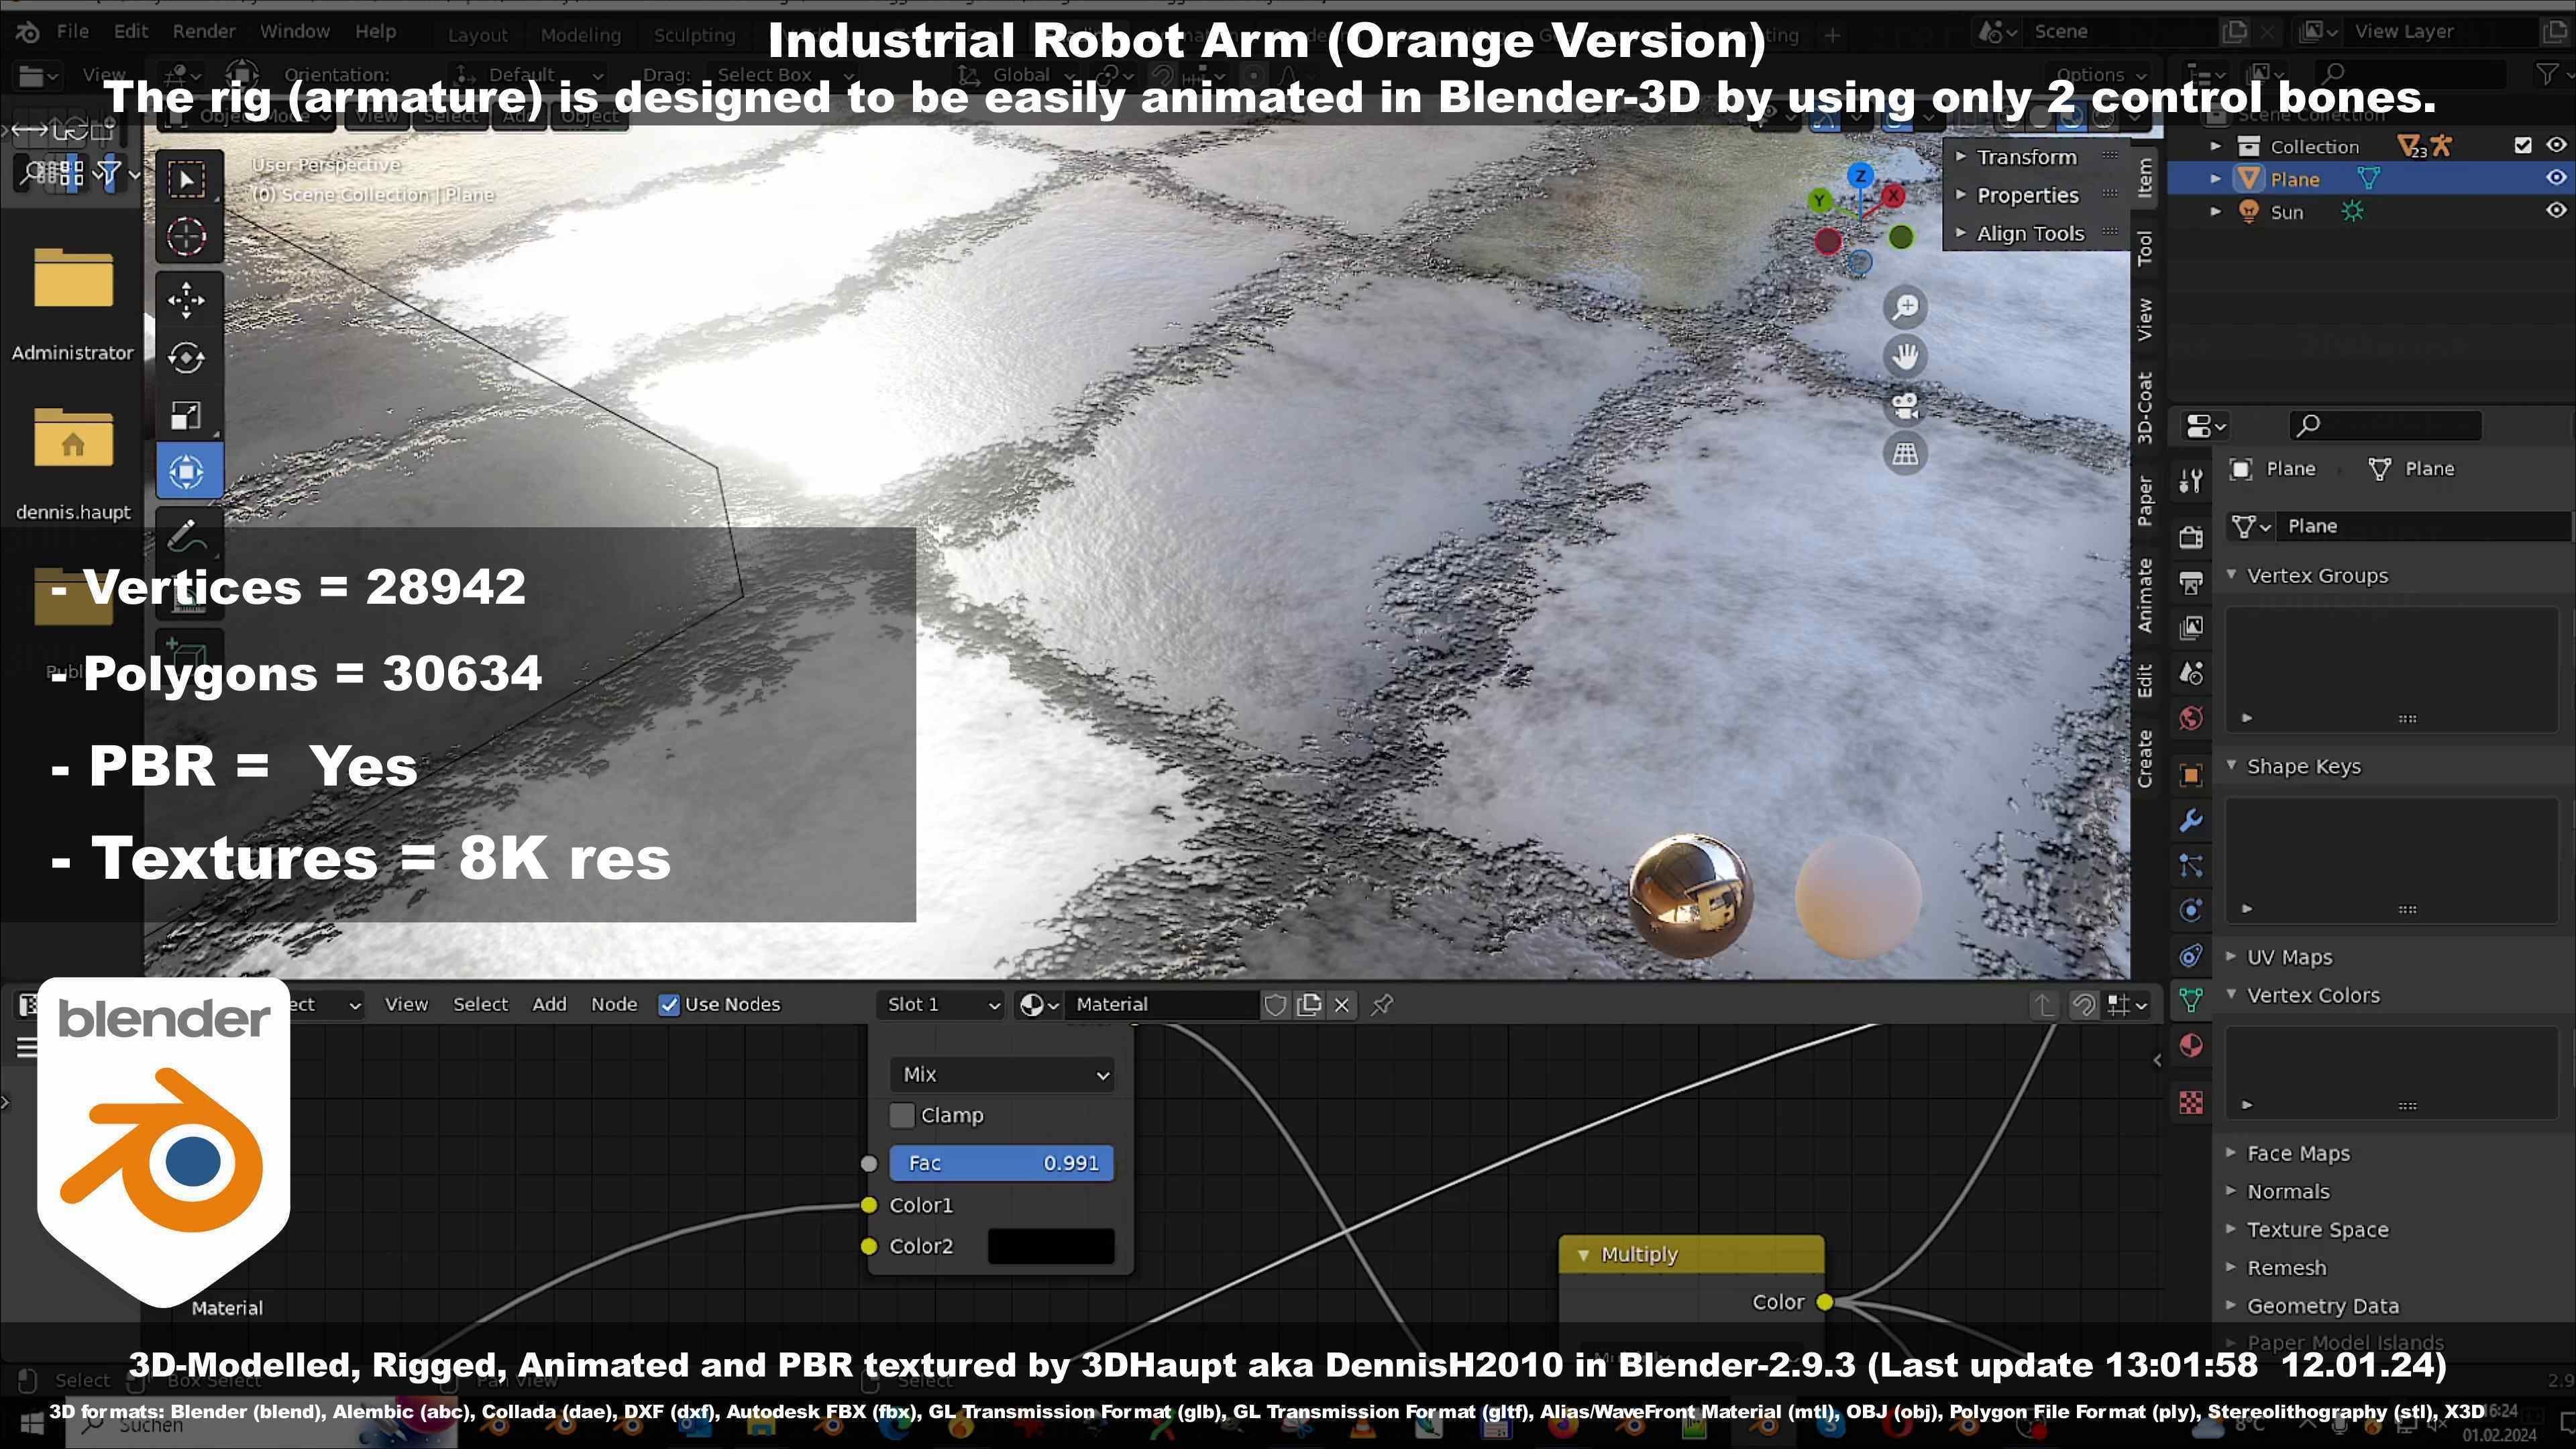
Task: Open the Object Data green triangle tab
Action: [2191, 1000]
